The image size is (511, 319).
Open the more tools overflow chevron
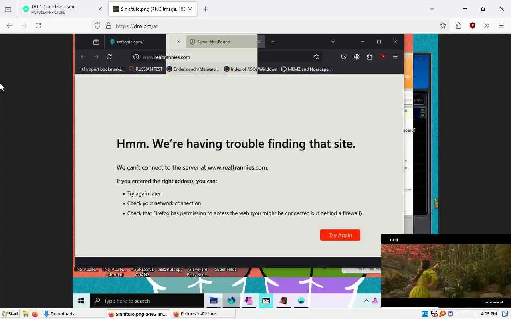(x=487, y=26)
